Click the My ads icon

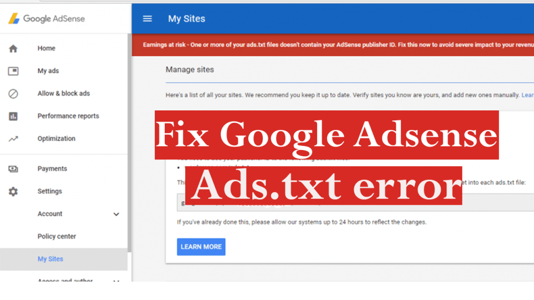click(x=13, y=71)
